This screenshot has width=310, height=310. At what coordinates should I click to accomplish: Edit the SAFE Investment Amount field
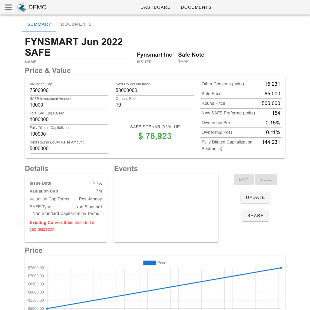pos(69,105)
